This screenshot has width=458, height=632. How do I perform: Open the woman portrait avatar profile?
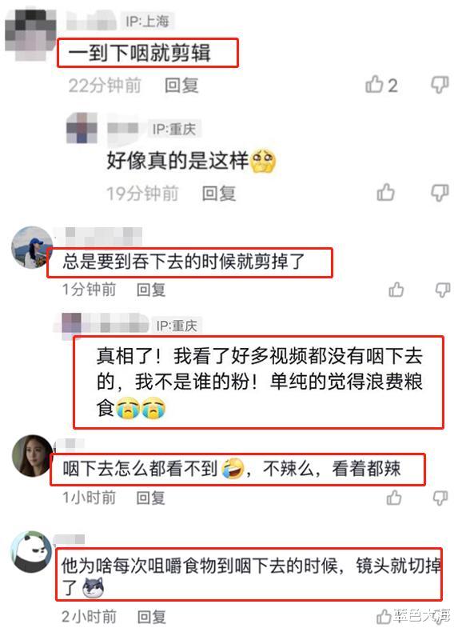[x=32, y=456]
